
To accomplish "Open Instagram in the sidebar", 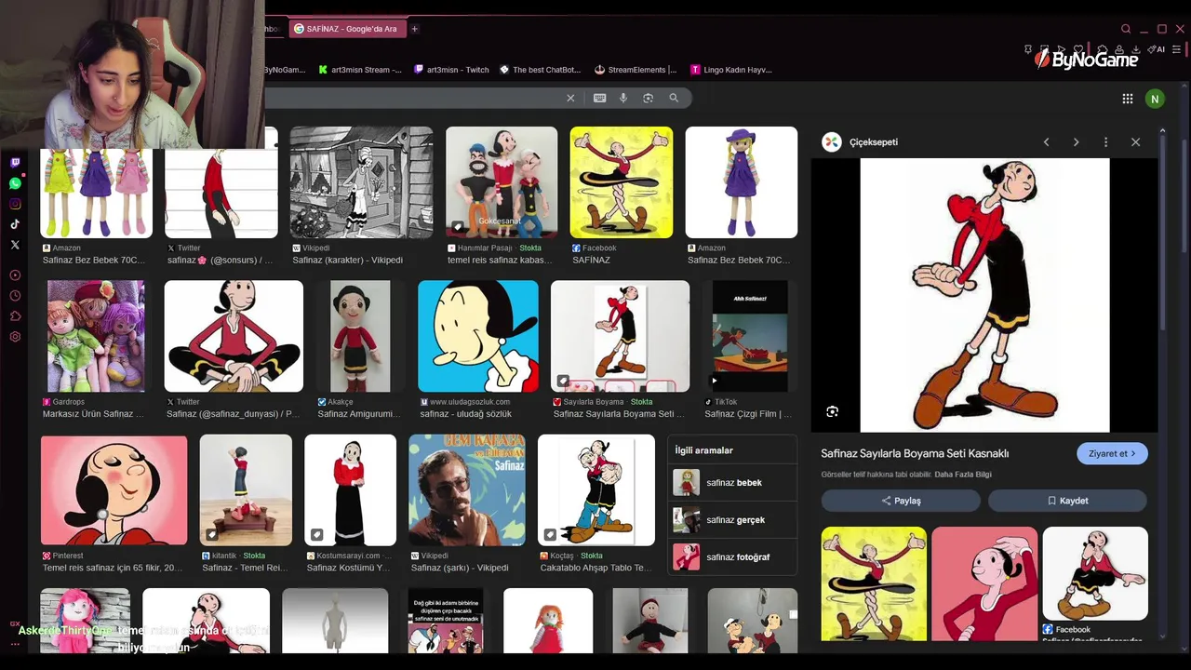I will click(x=15, y=204).
